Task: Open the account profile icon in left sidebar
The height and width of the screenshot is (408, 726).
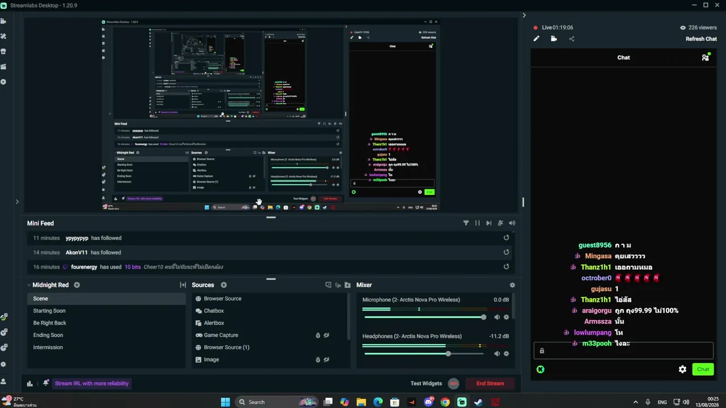Action: (3, 381)
